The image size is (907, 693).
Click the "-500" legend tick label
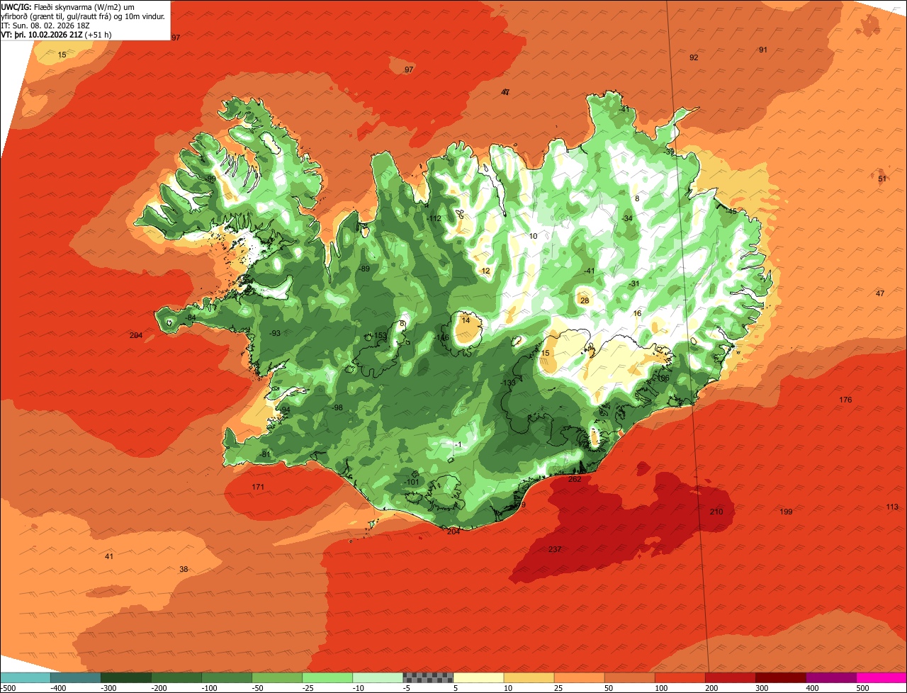(x=8, y=688)
